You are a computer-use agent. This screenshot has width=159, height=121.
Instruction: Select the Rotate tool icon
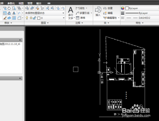point(9,8)
